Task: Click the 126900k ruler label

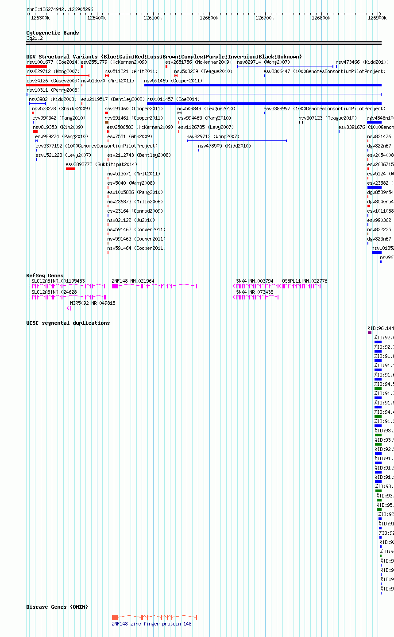Action: point(377,18)
